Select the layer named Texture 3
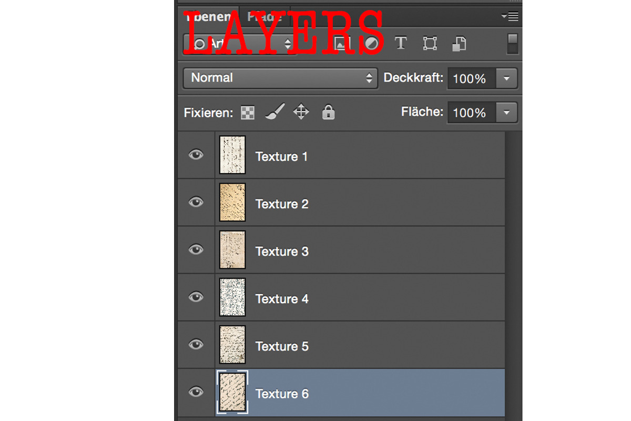 (x=282, y=251)
